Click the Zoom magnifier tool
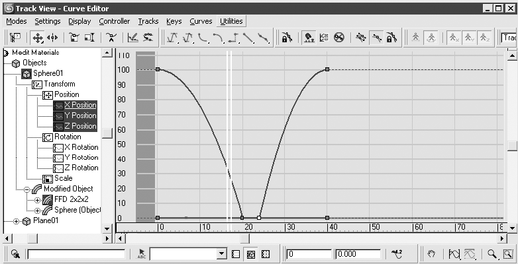Viewport: 518px width, 264px height. pyautogui.click(x=492, y=253)
